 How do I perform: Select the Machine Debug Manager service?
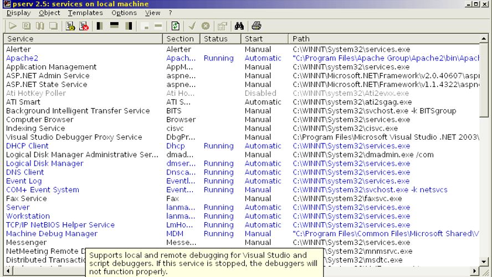pyautogui.click(x=242, y=234)
